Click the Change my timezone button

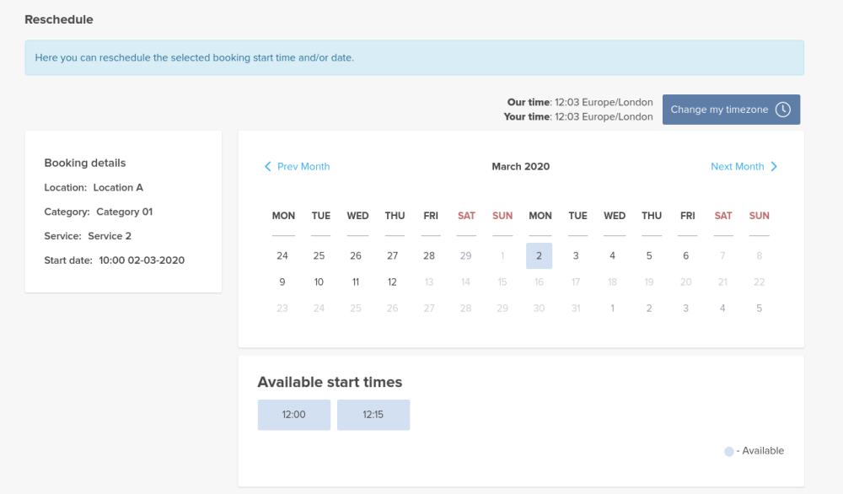tap(730, 110)
